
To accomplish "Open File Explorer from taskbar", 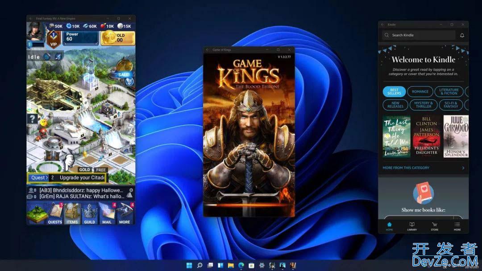I will point(231,265).
